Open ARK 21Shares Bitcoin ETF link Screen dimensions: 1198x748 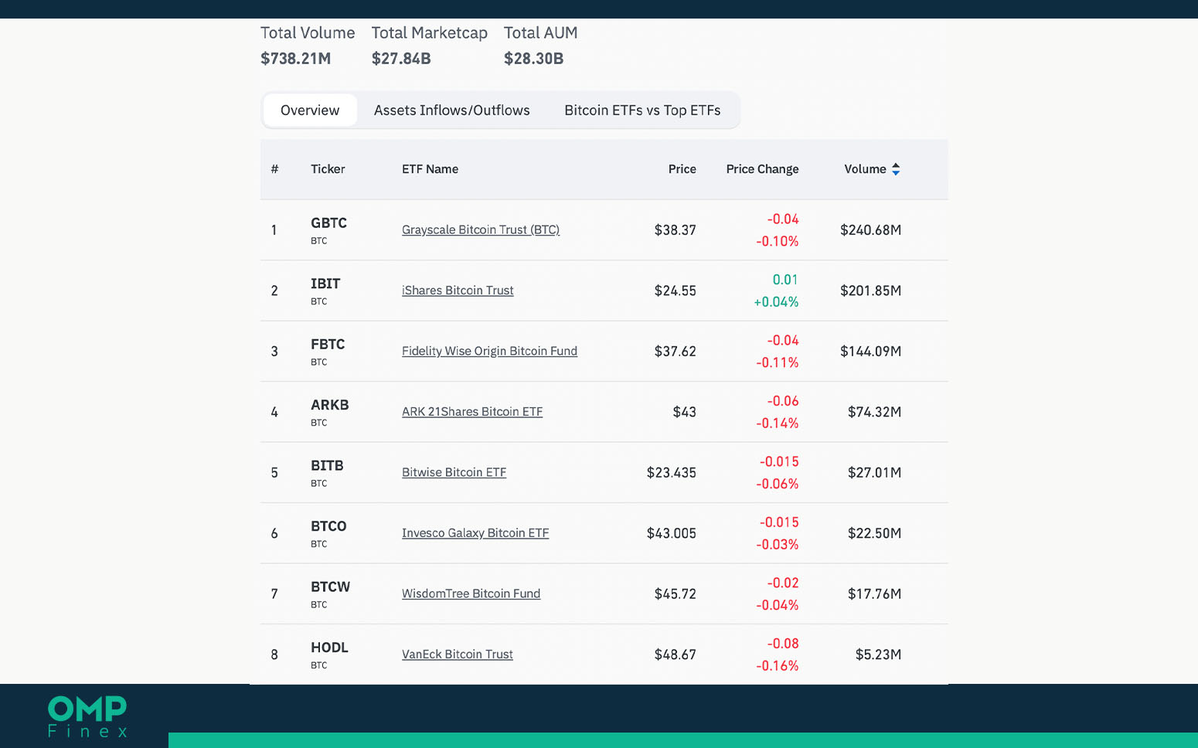pos(472,412)
